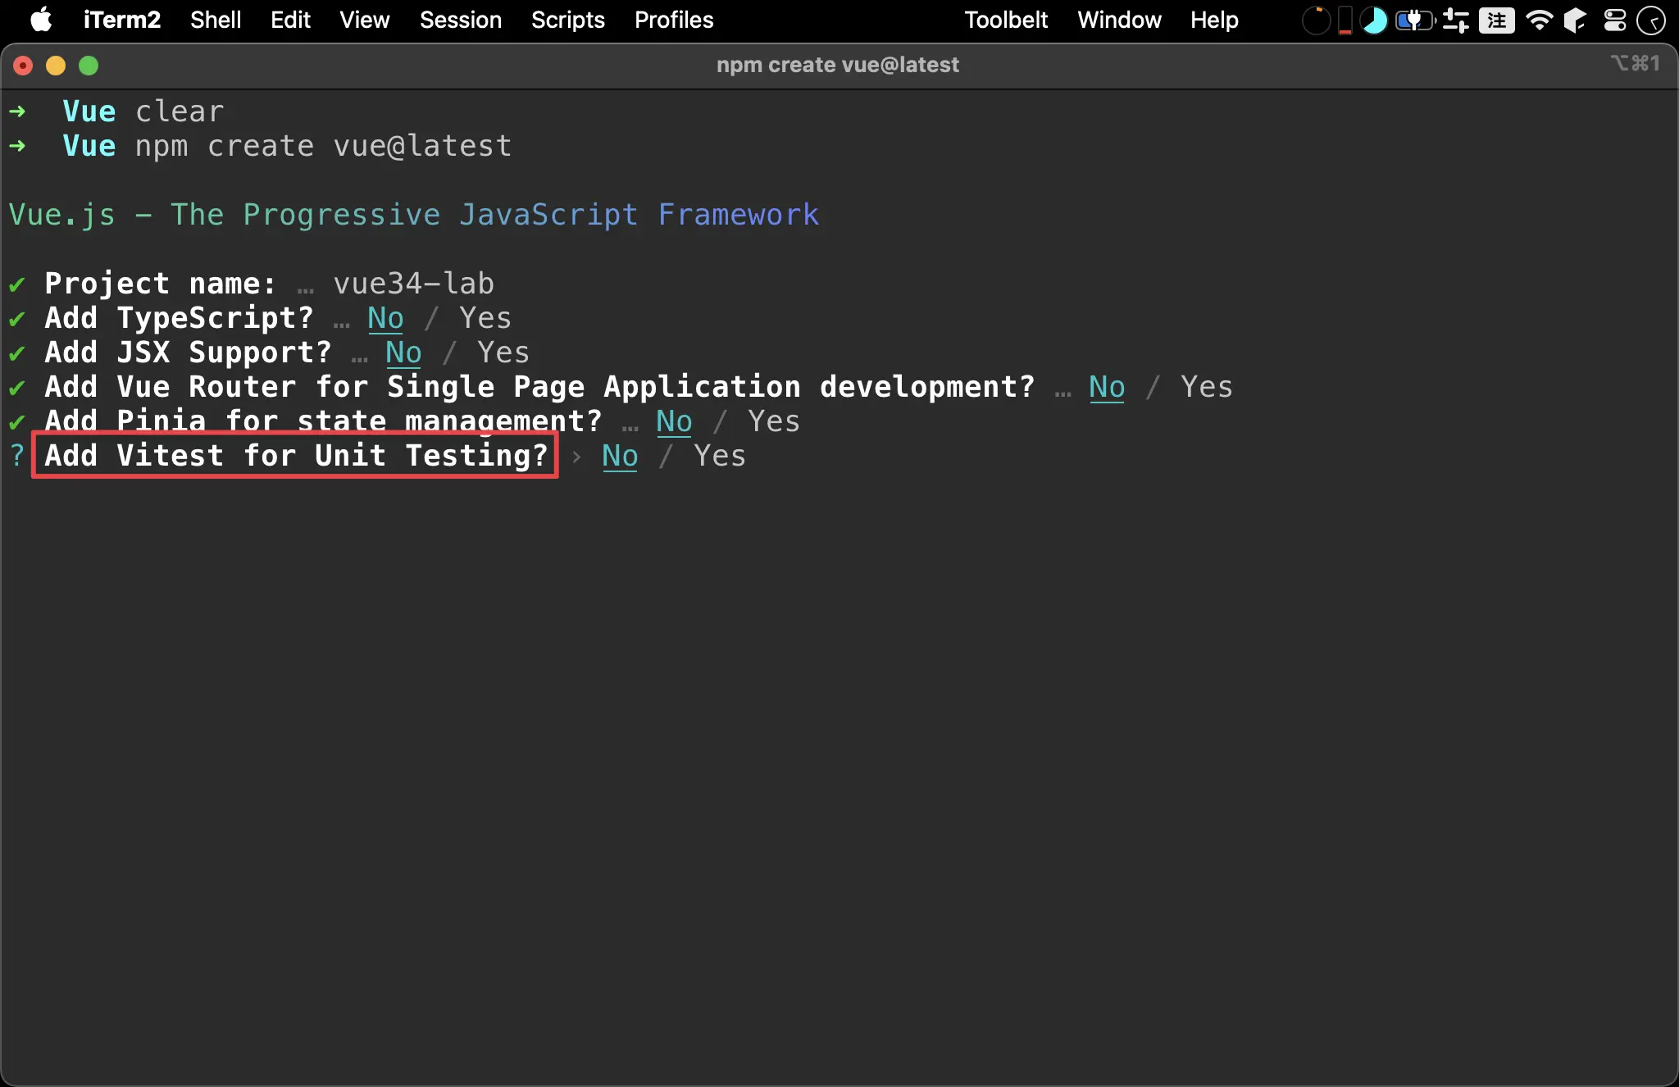Close the iTerm2 window with red button
The width and height of the screenshot is (1679, 1087).
point(23,66)
